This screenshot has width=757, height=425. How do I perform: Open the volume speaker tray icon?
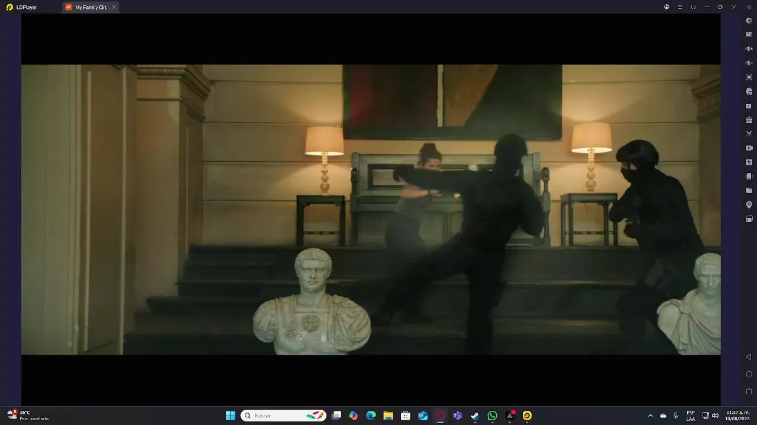[715, 416]
